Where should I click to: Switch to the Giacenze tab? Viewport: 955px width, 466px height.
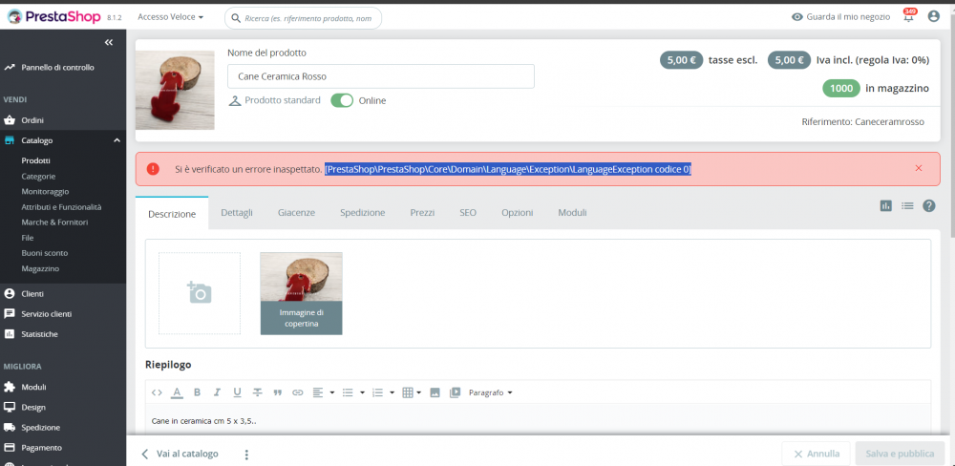coord(297,213)
